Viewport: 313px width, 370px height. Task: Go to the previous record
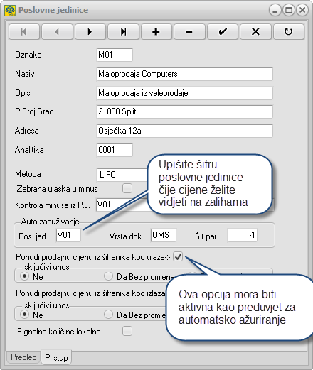click(x=57, y=31)
